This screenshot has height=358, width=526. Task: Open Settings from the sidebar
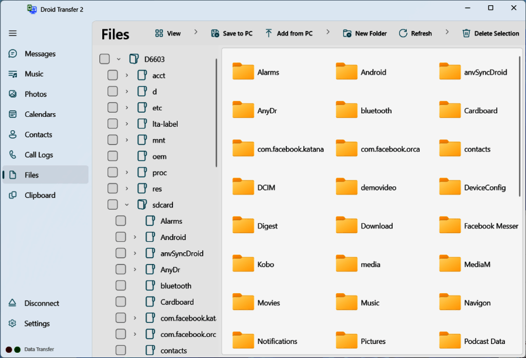(x=37, y=324)
